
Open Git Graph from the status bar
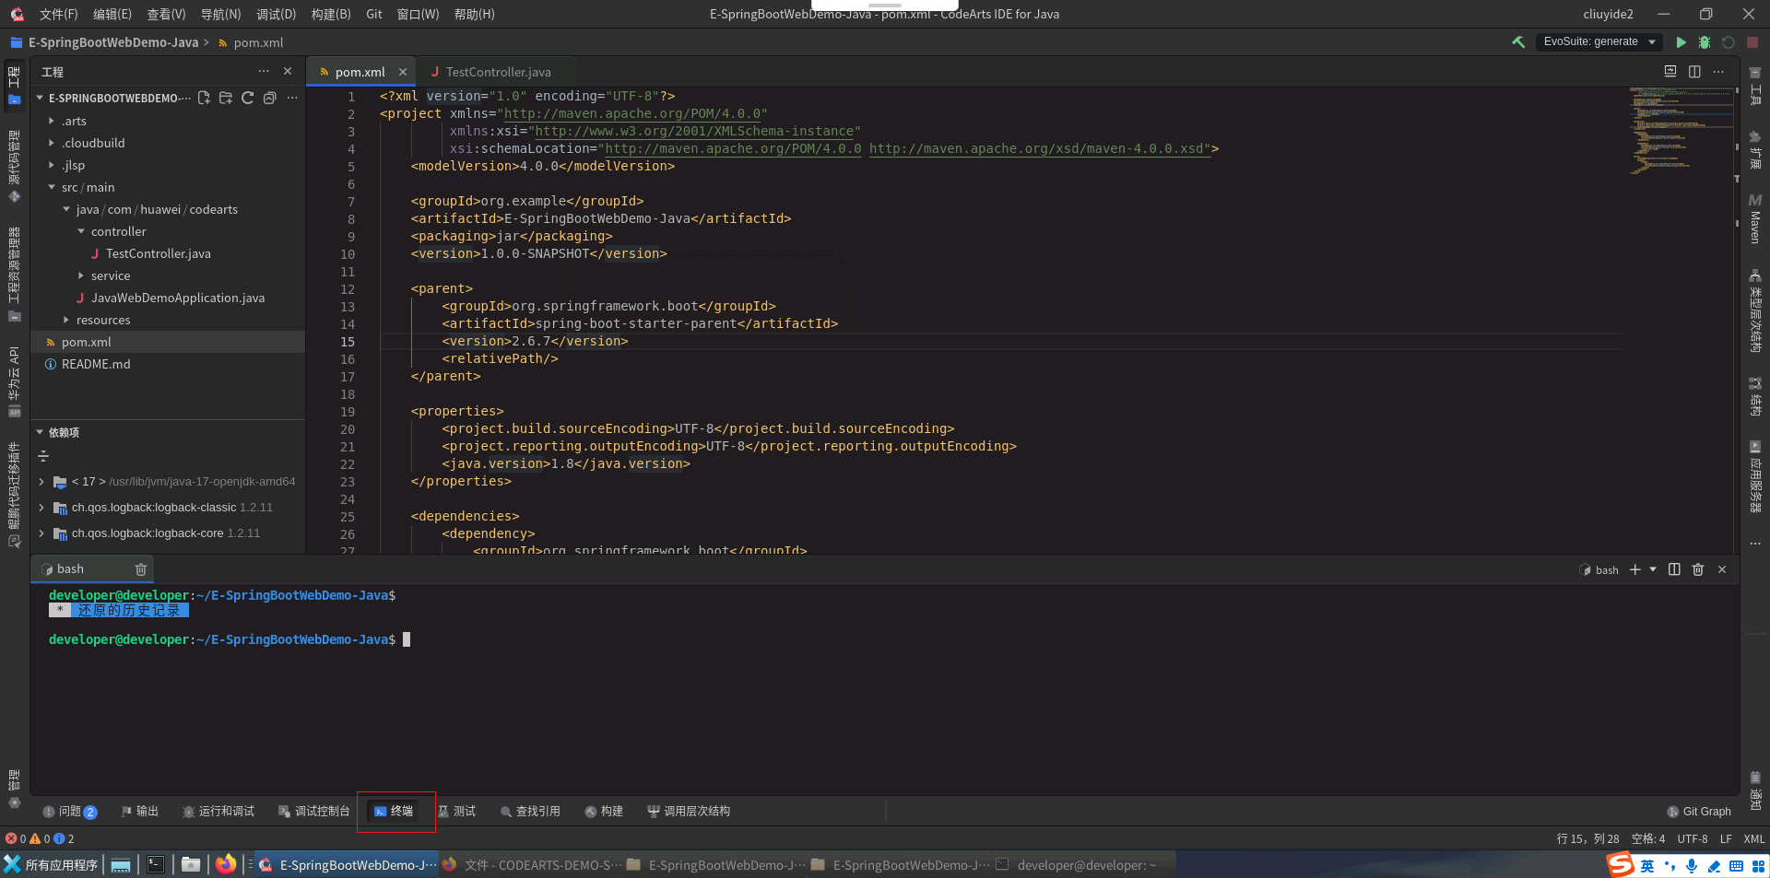click(x=1699, y=811)
